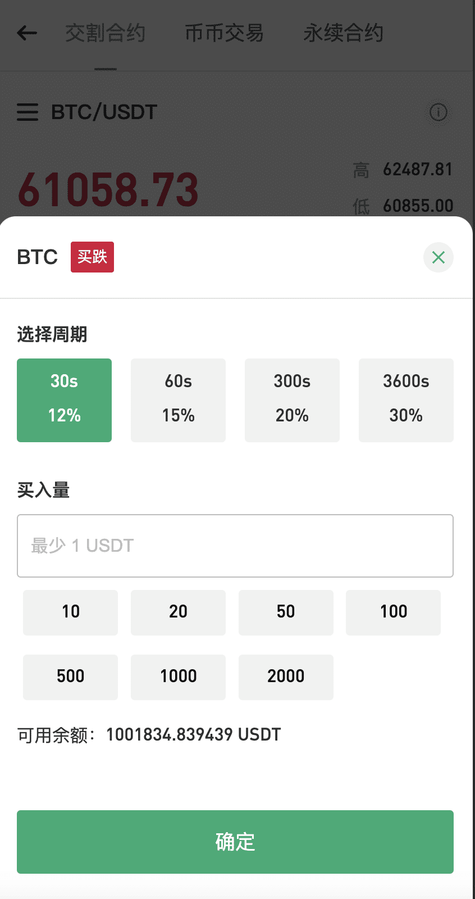The image size is (475, 899).
Task: Set amount to 10 USDT
Action: pos(71,612)
